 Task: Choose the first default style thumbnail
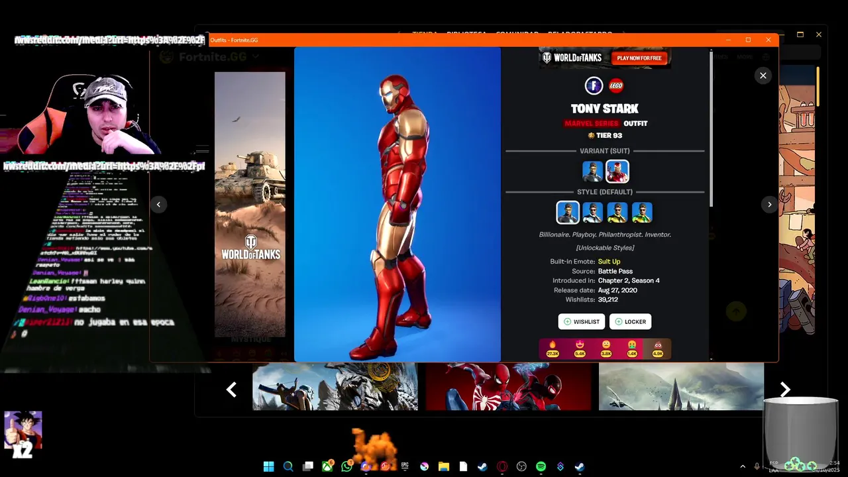click(568, 213)
